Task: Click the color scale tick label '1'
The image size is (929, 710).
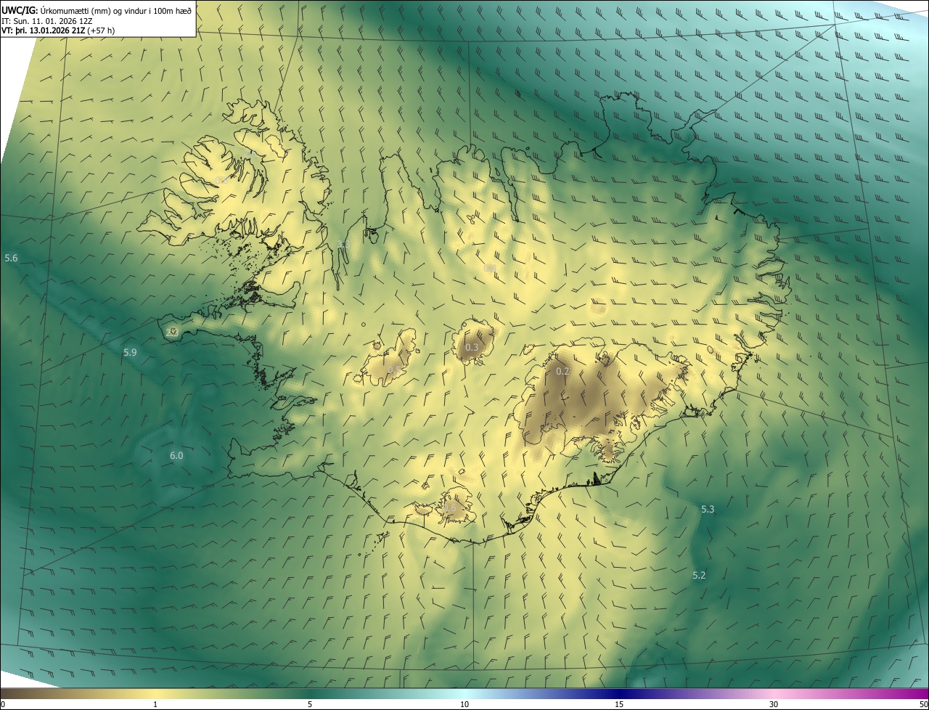Action: [155, 704]
